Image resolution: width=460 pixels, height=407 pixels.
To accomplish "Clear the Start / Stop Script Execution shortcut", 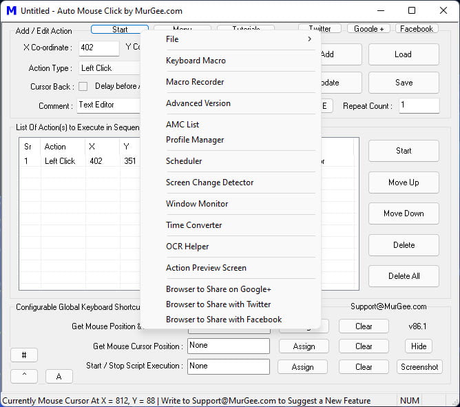I will coord(364,367).
